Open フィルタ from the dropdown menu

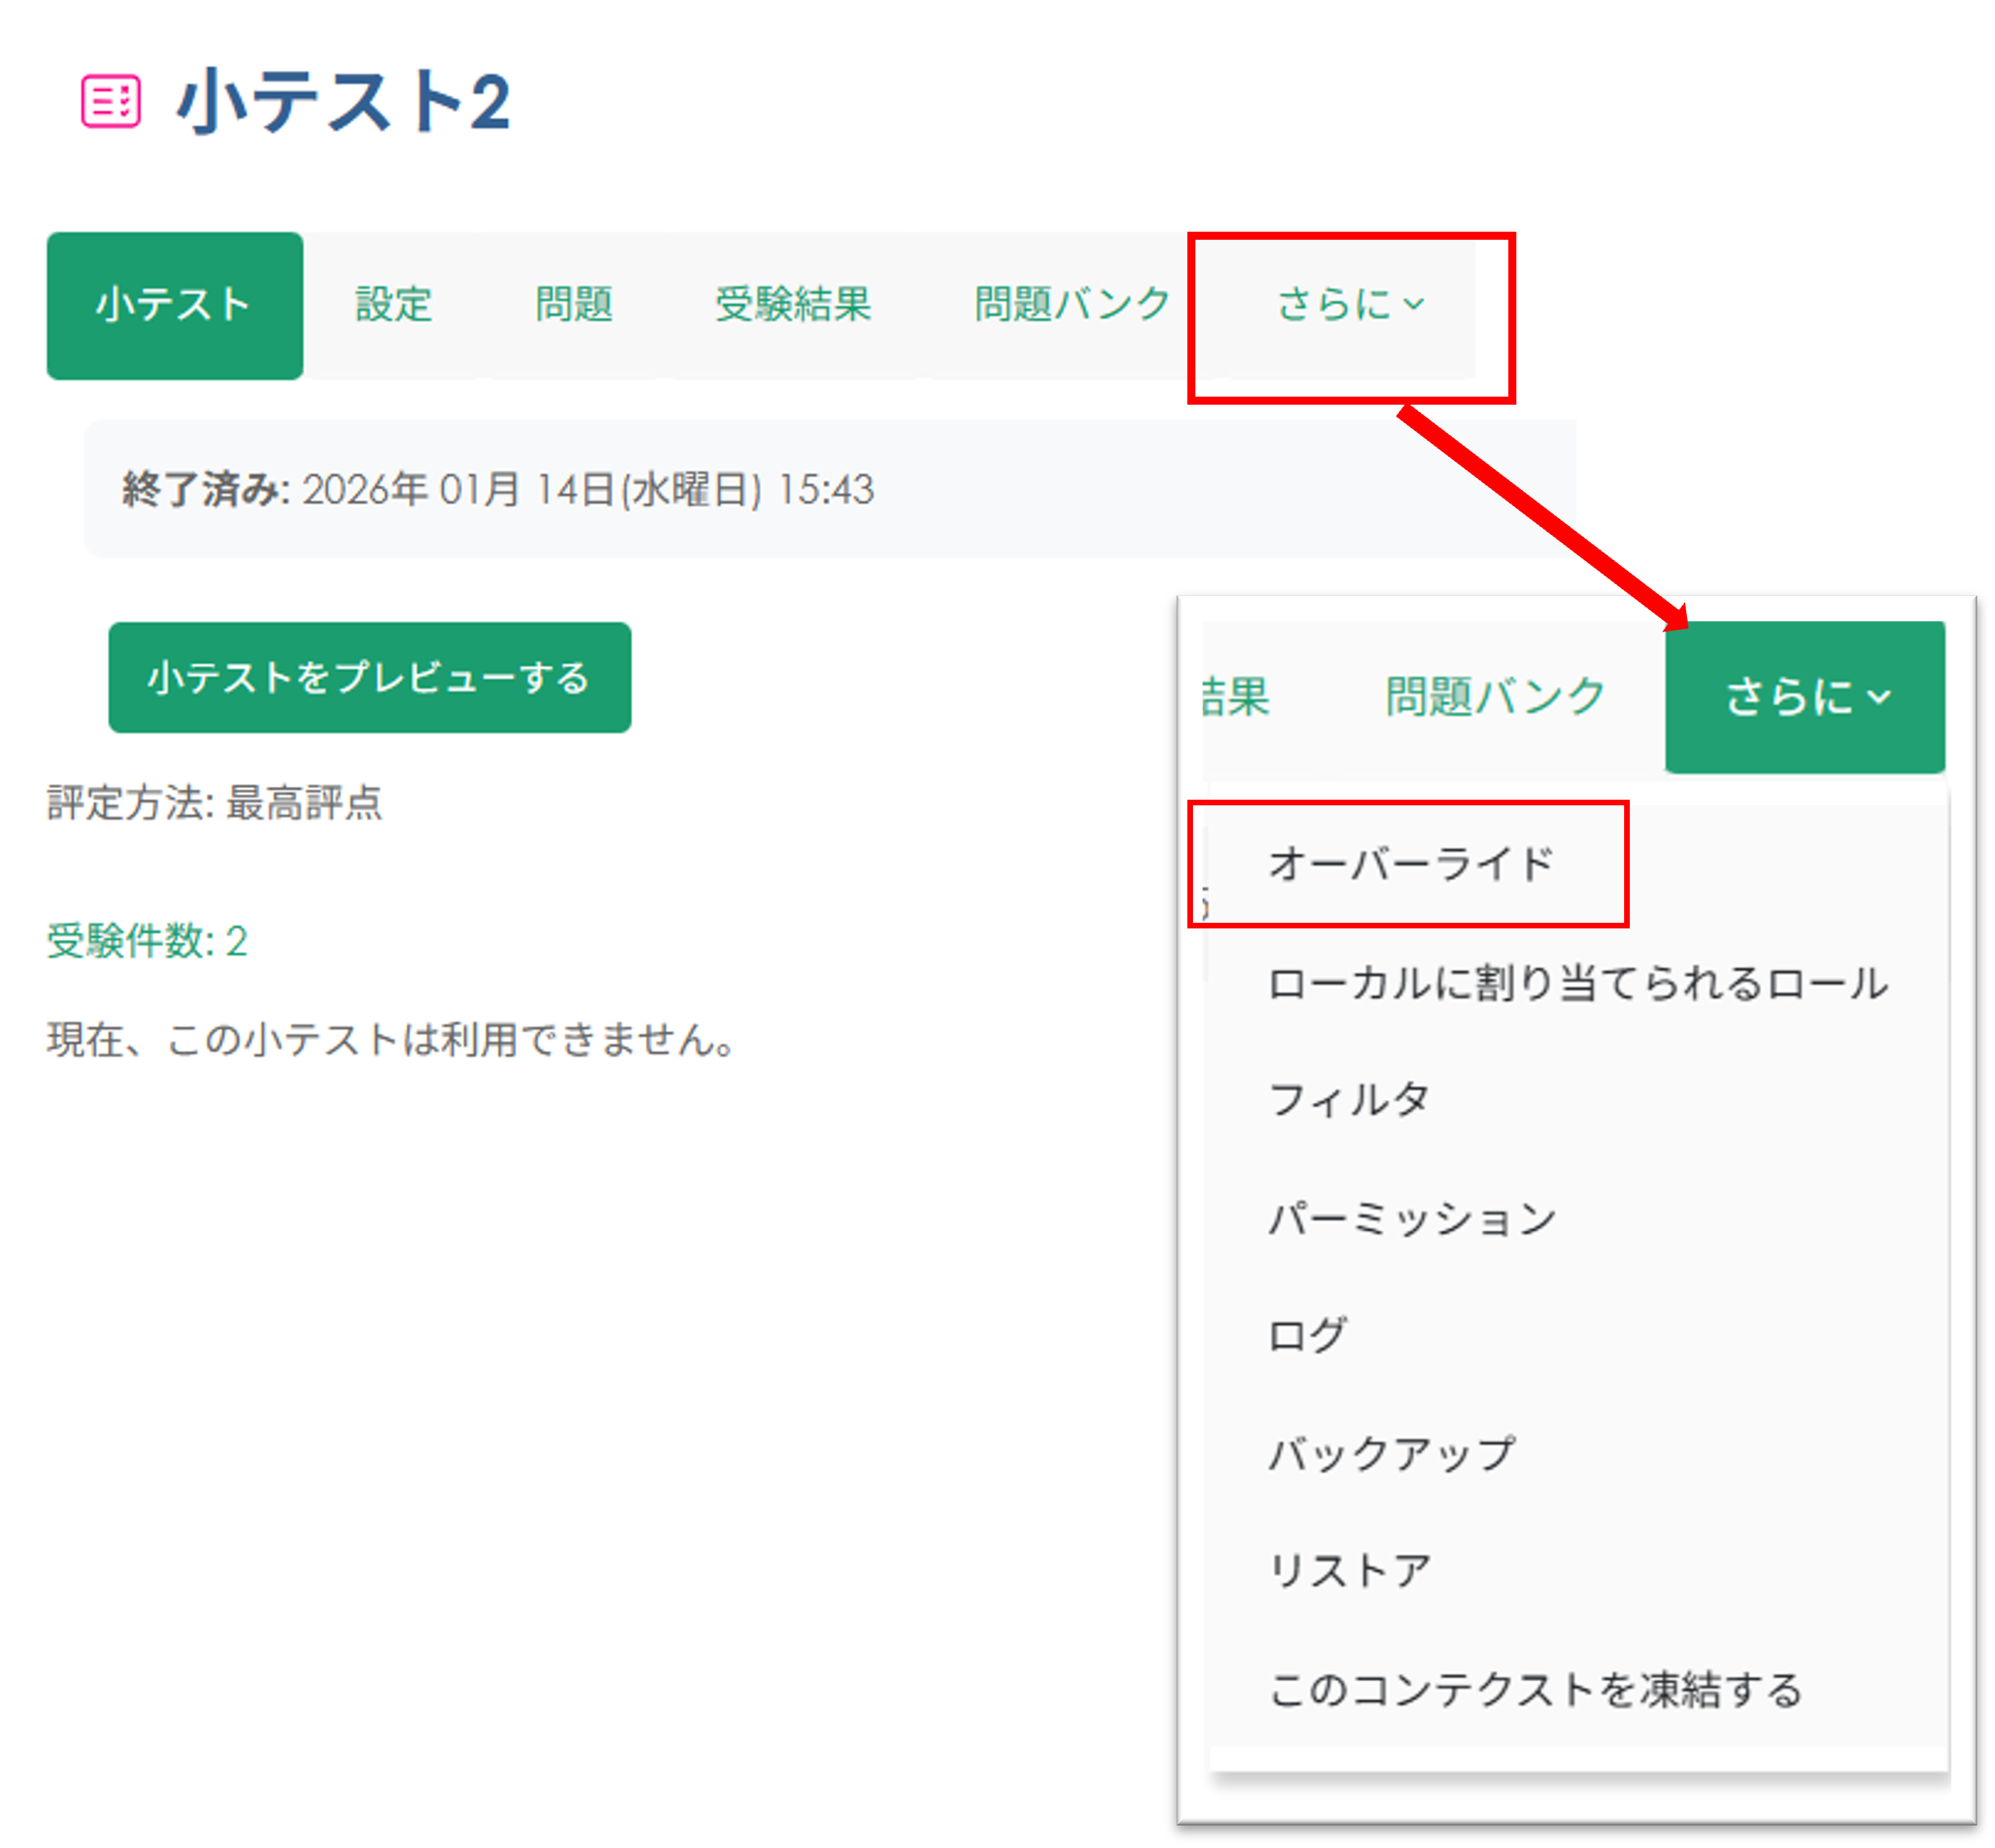click(x=1349, y=1100)
